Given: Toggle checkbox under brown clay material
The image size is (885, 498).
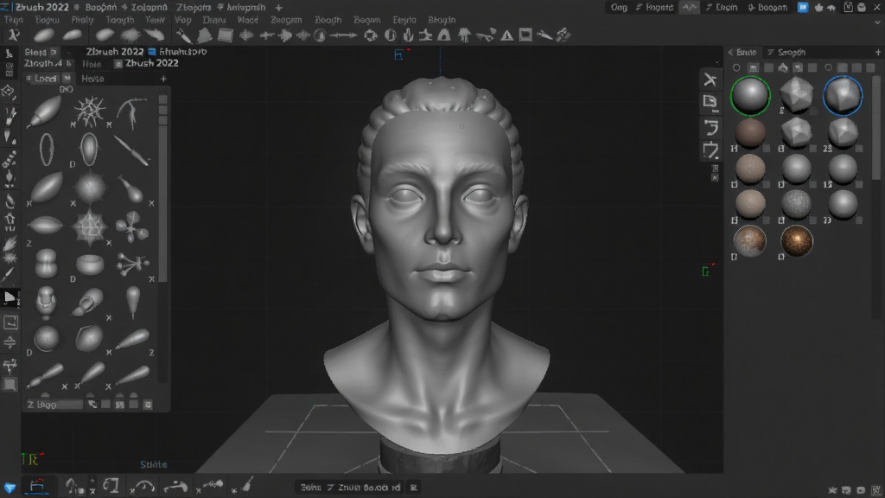Looking at the screenshot, I should [766, 149].
